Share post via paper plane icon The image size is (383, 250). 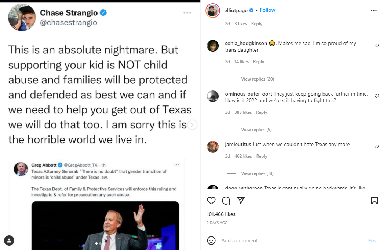coord(241,201)
